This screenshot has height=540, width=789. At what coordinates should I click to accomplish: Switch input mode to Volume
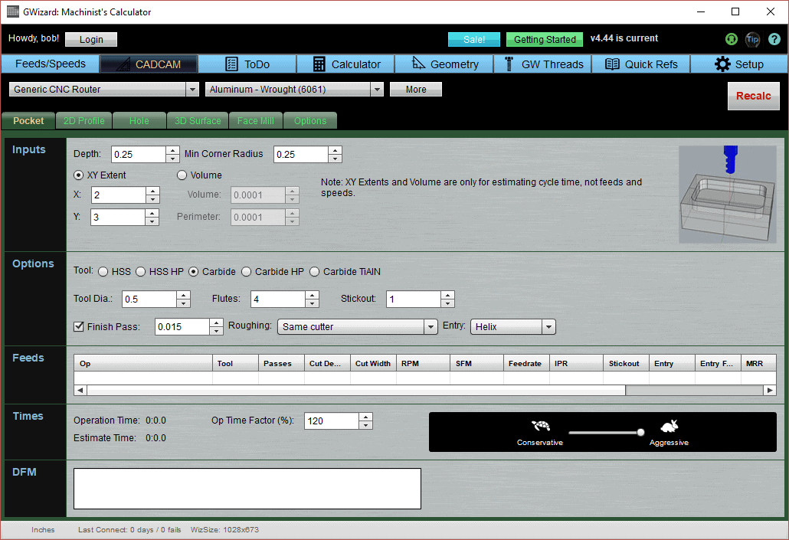click(182, 175)
